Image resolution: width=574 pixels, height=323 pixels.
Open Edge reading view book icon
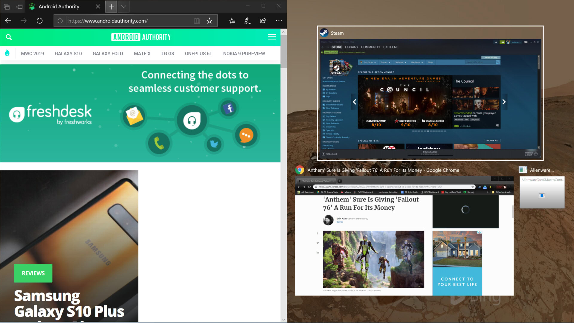click(196, 21)
